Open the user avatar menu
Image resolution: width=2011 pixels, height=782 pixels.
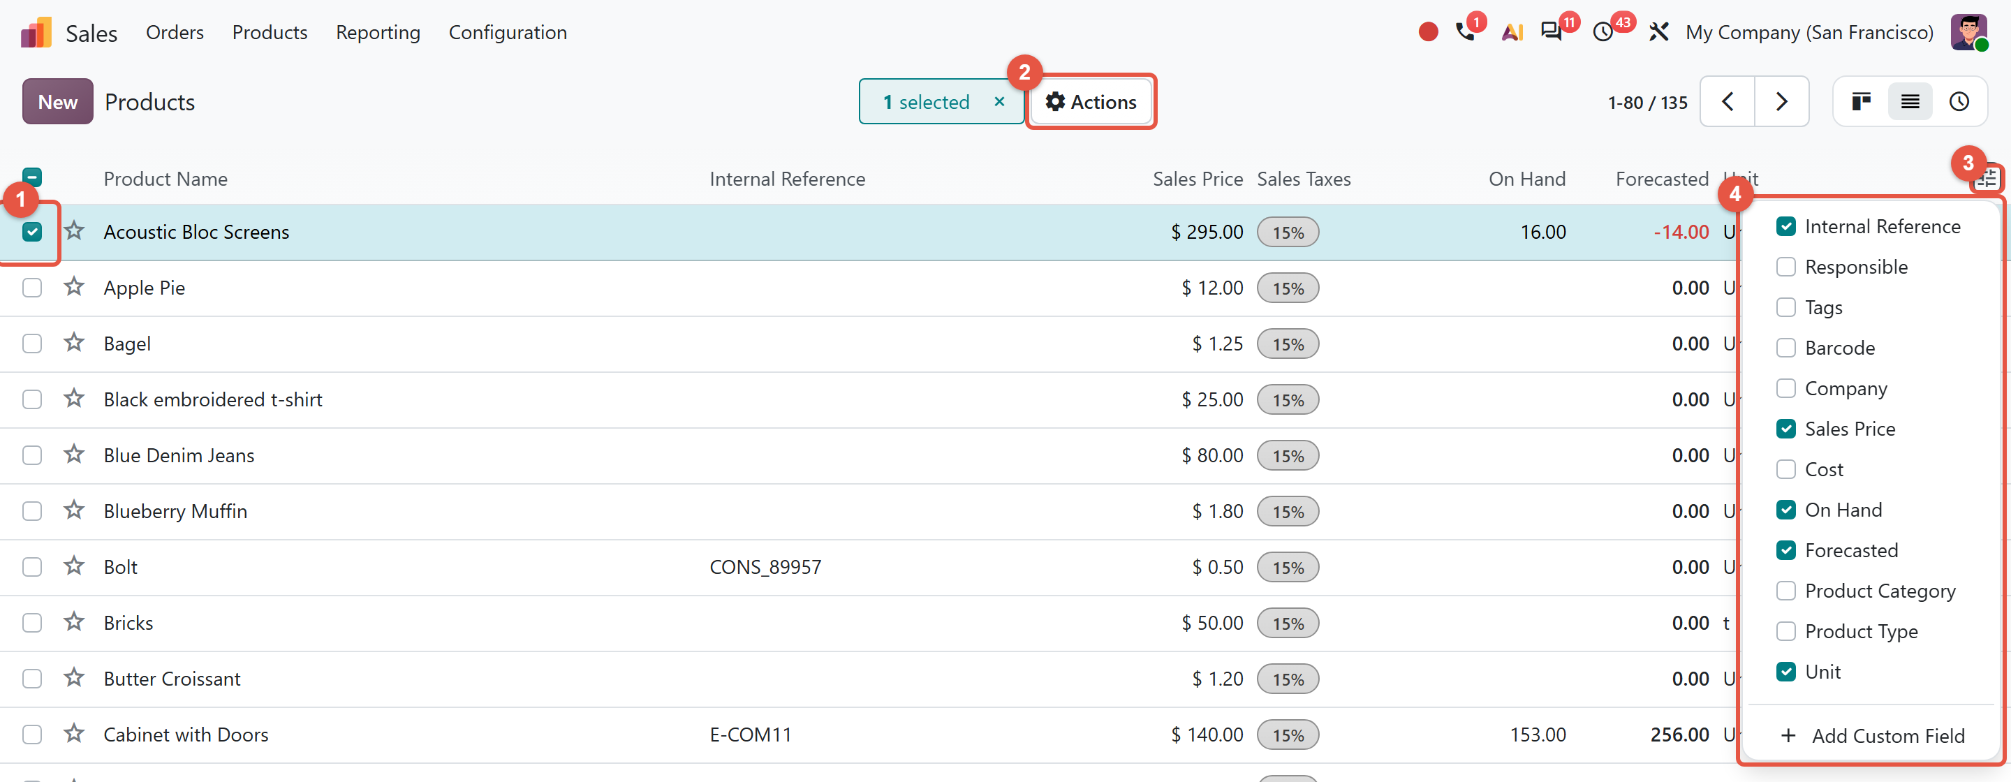point(1969,32)
